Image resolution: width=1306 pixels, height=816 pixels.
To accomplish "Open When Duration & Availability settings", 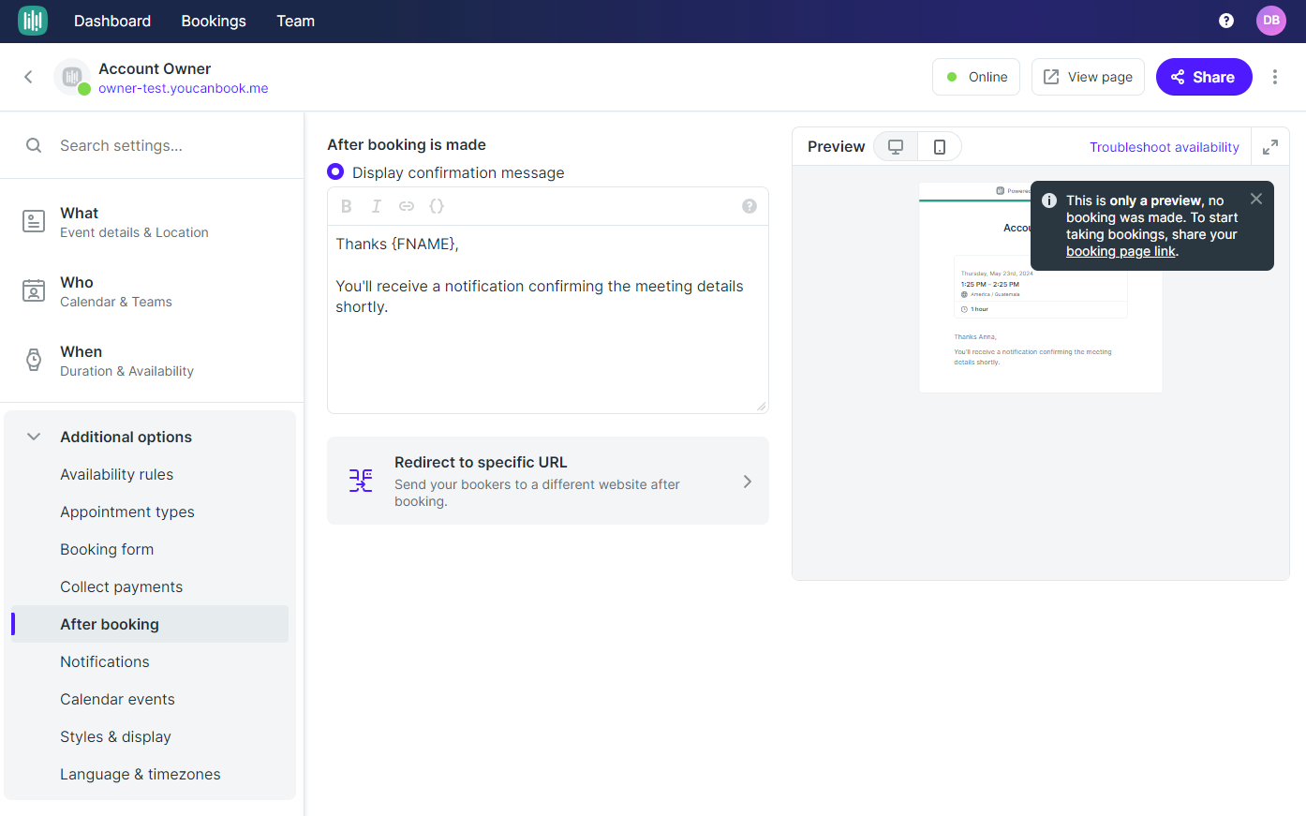I will click(x=152, y=361).
